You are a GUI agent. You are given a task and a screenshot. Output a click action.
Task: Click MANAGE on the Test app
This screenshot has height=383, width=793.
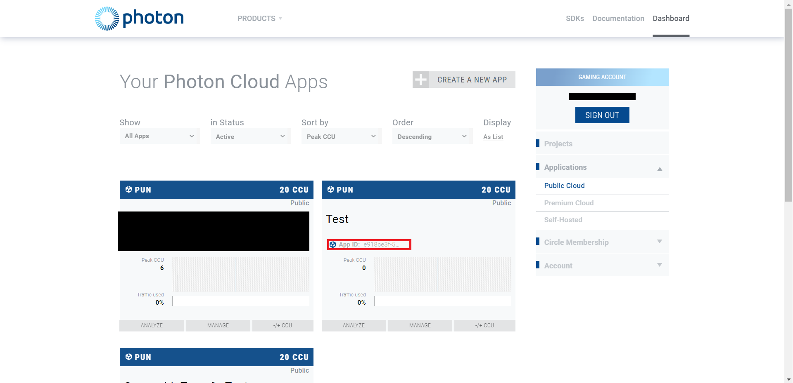point(420,325)
